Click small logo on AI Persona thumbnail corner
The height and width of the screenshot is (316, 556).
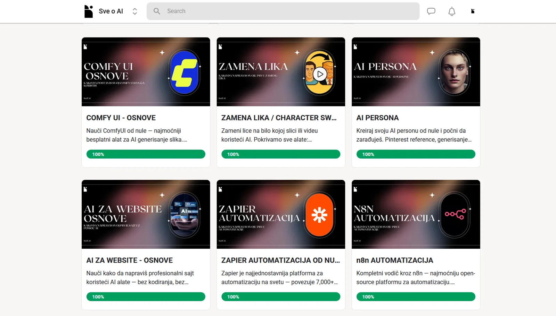(x=355, y=47)
